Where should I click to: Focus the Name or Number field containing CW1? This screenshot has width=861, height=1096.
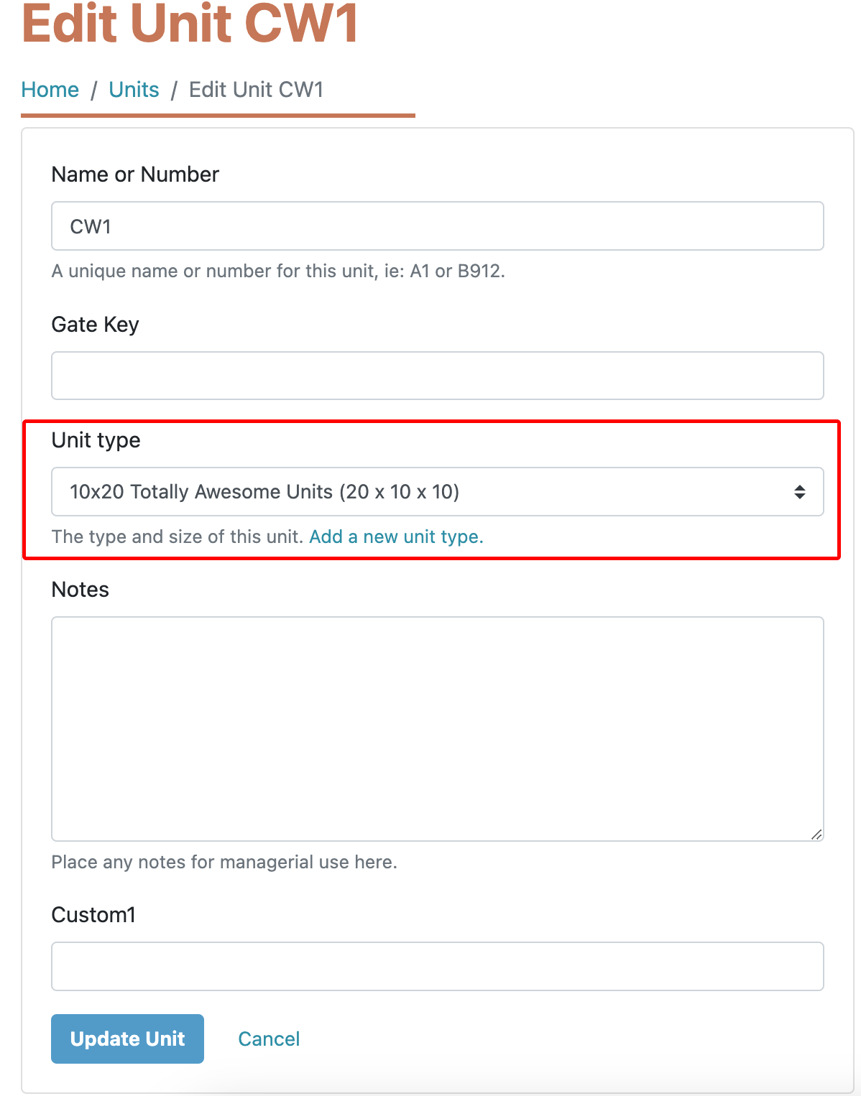pyautogui.click(x=437, y=226)
